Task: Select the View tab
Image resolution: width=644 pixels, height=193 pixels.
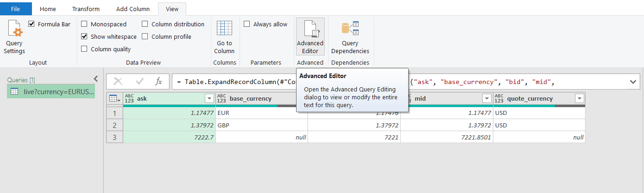Action: coord(172,9)
